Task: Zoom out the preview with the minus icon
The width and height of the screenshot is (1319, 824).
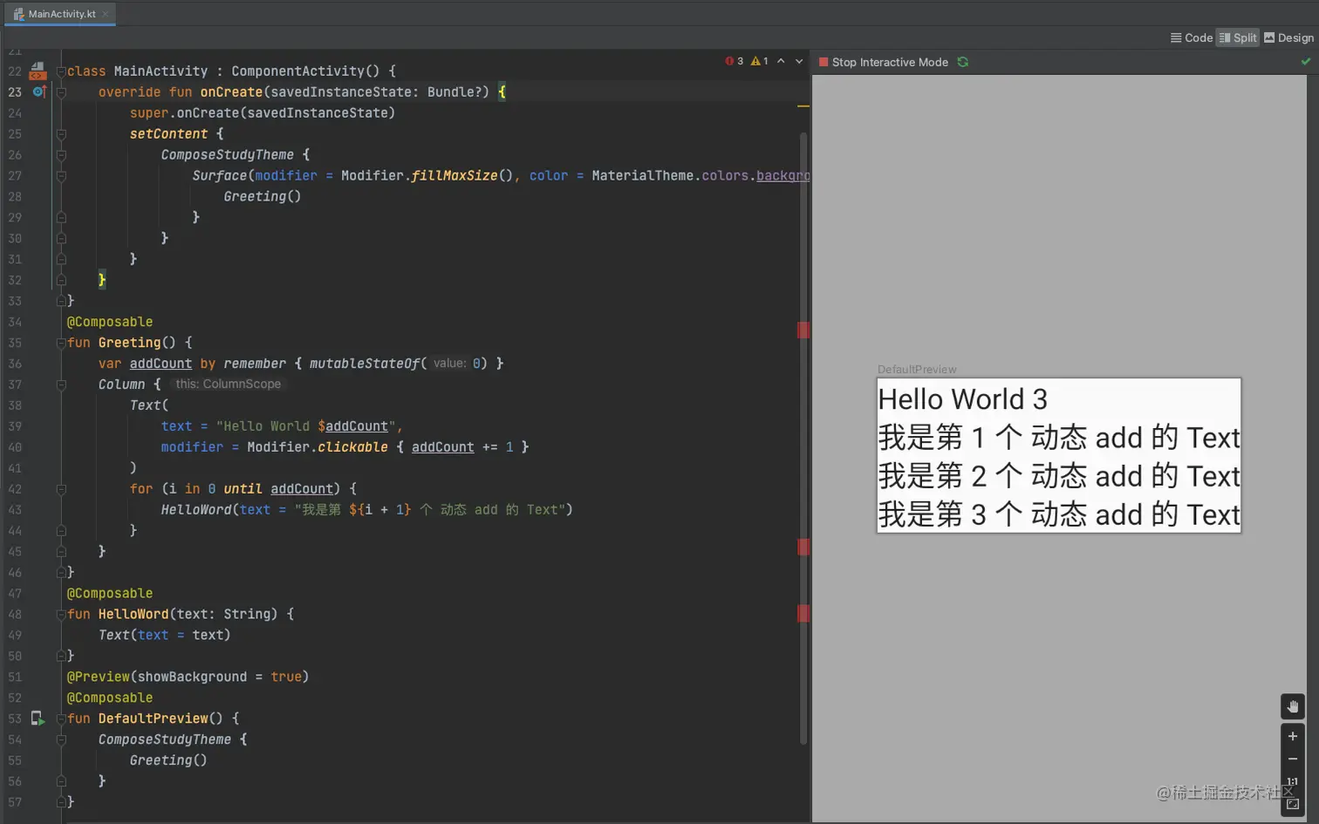Action: tap(1292, 759)
